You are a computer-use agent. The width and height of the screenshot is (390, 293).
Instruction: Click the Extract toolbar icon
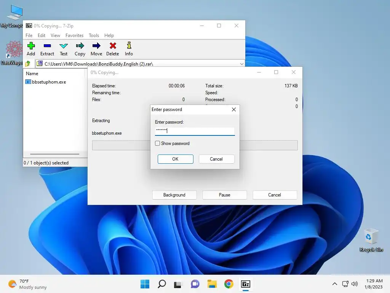pyautogui.click(x=47, y=49)
